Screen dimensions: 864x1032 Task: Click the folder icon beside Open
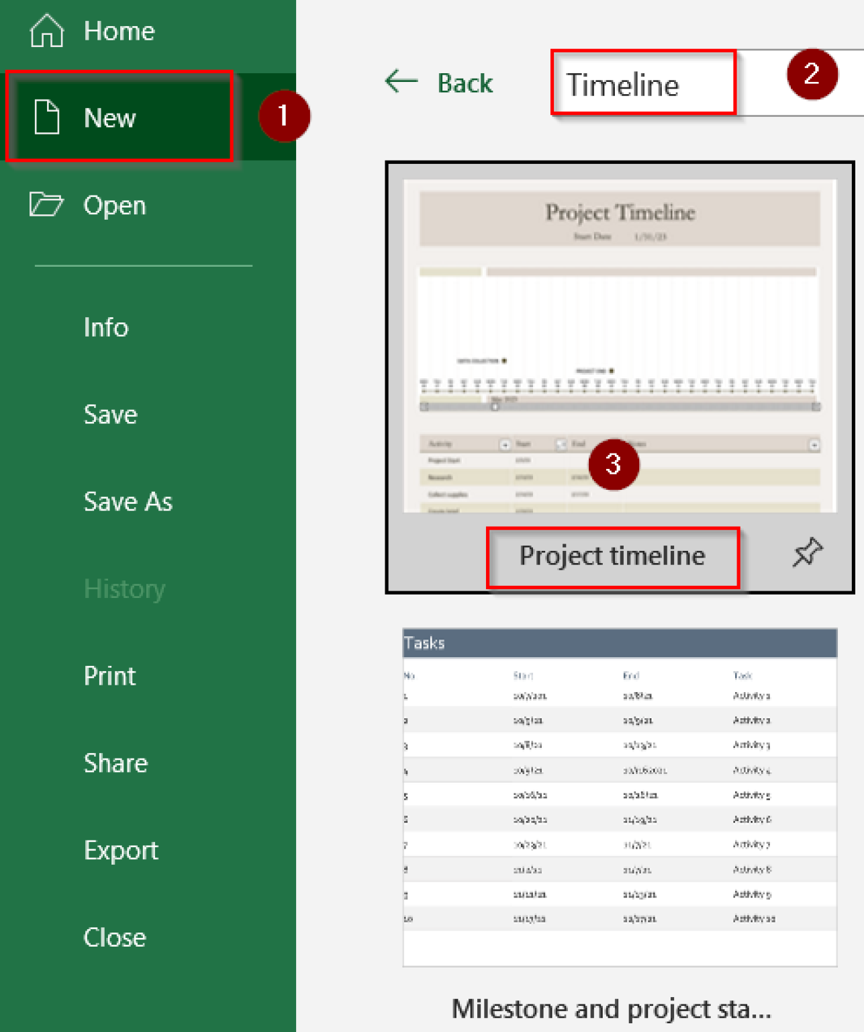[46, 204]
